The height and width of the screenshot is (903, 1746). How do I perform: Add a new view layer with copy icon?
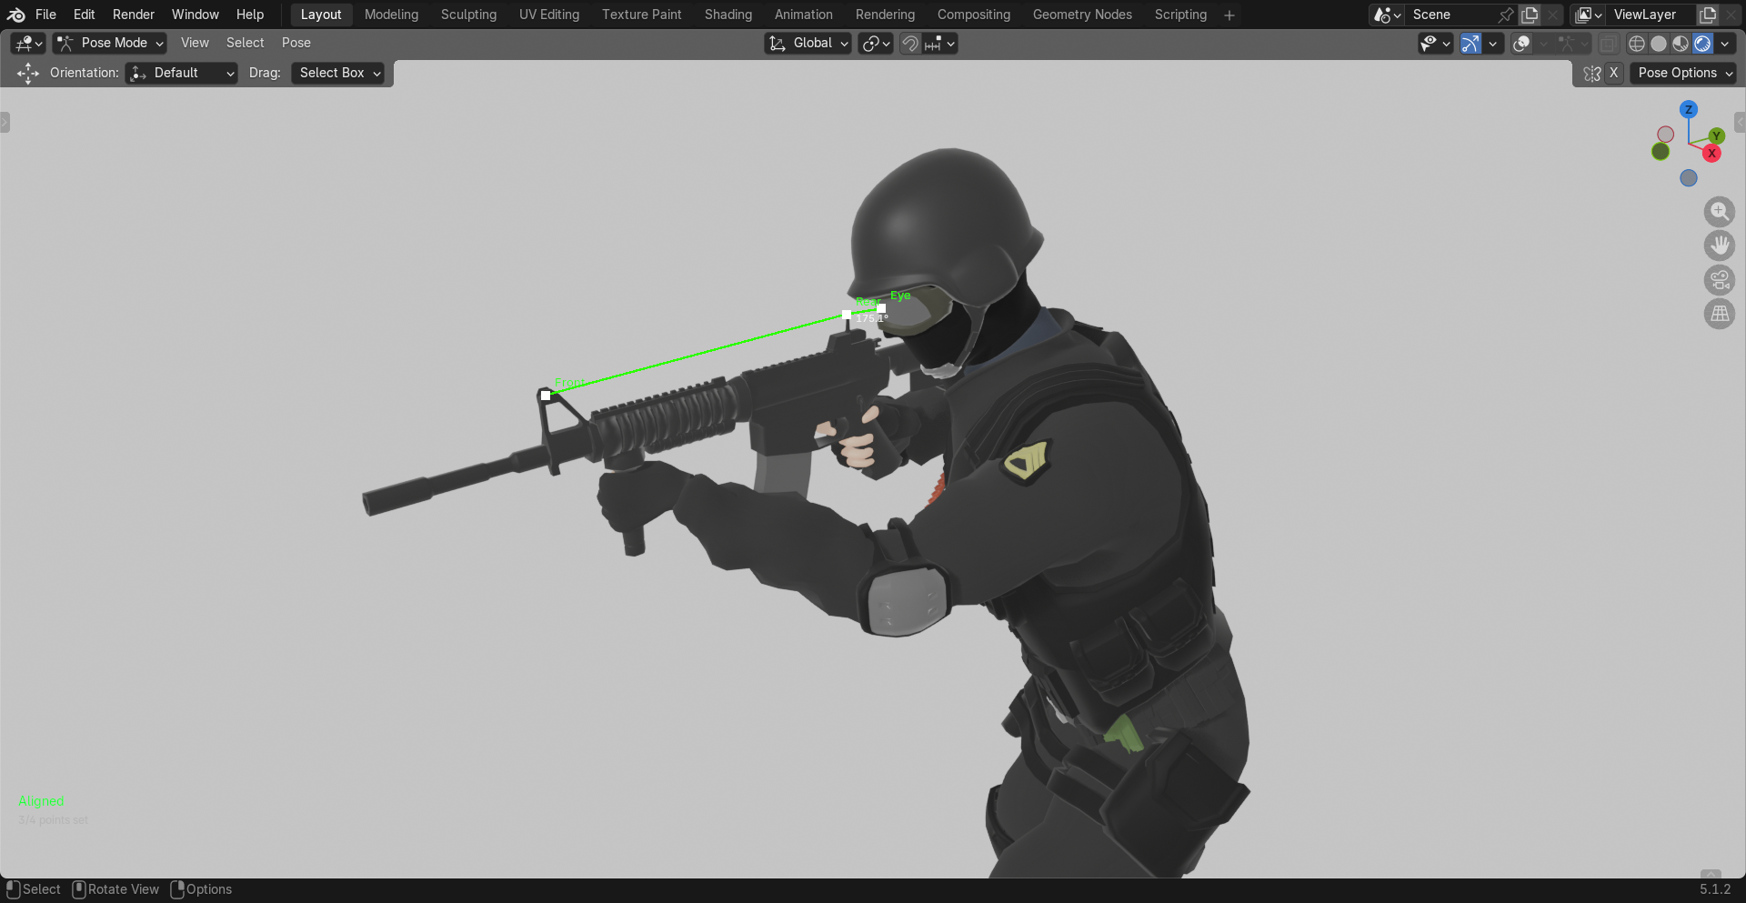tap(1707, 15)
